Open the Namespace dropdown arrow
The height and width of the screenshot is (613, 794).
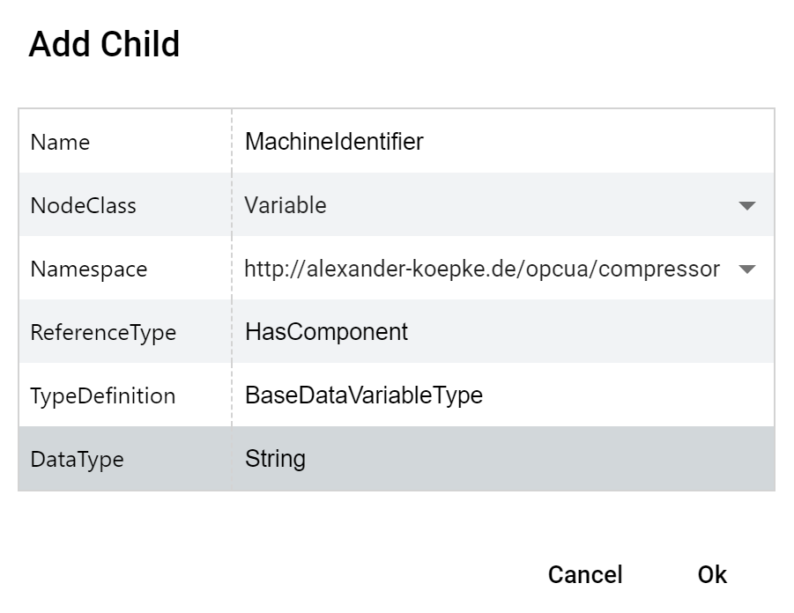tap(747, 269)
